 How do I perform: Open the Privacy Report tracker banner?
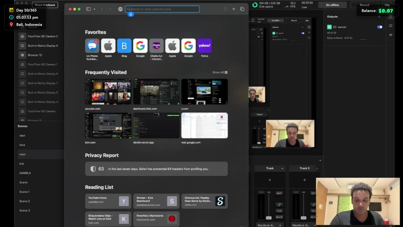pyautogui.click(x=156, y=169)
